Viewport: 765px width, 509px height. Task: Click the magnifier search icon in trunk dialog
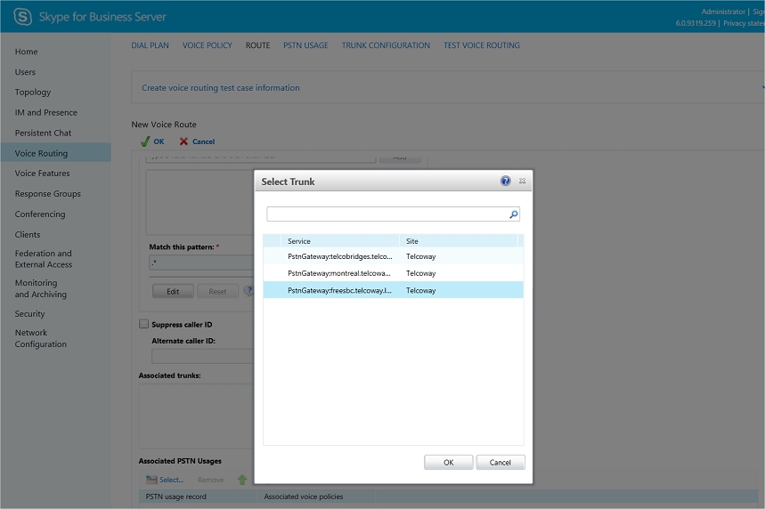tap(513, 214)
